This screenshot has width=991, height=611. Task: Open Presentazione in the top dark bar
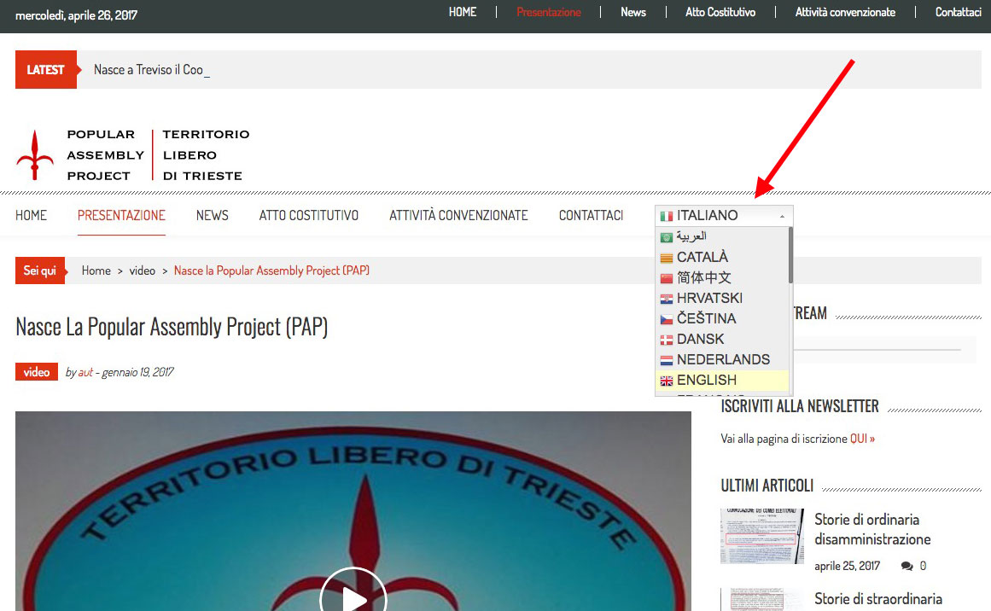tap(549, 12)
